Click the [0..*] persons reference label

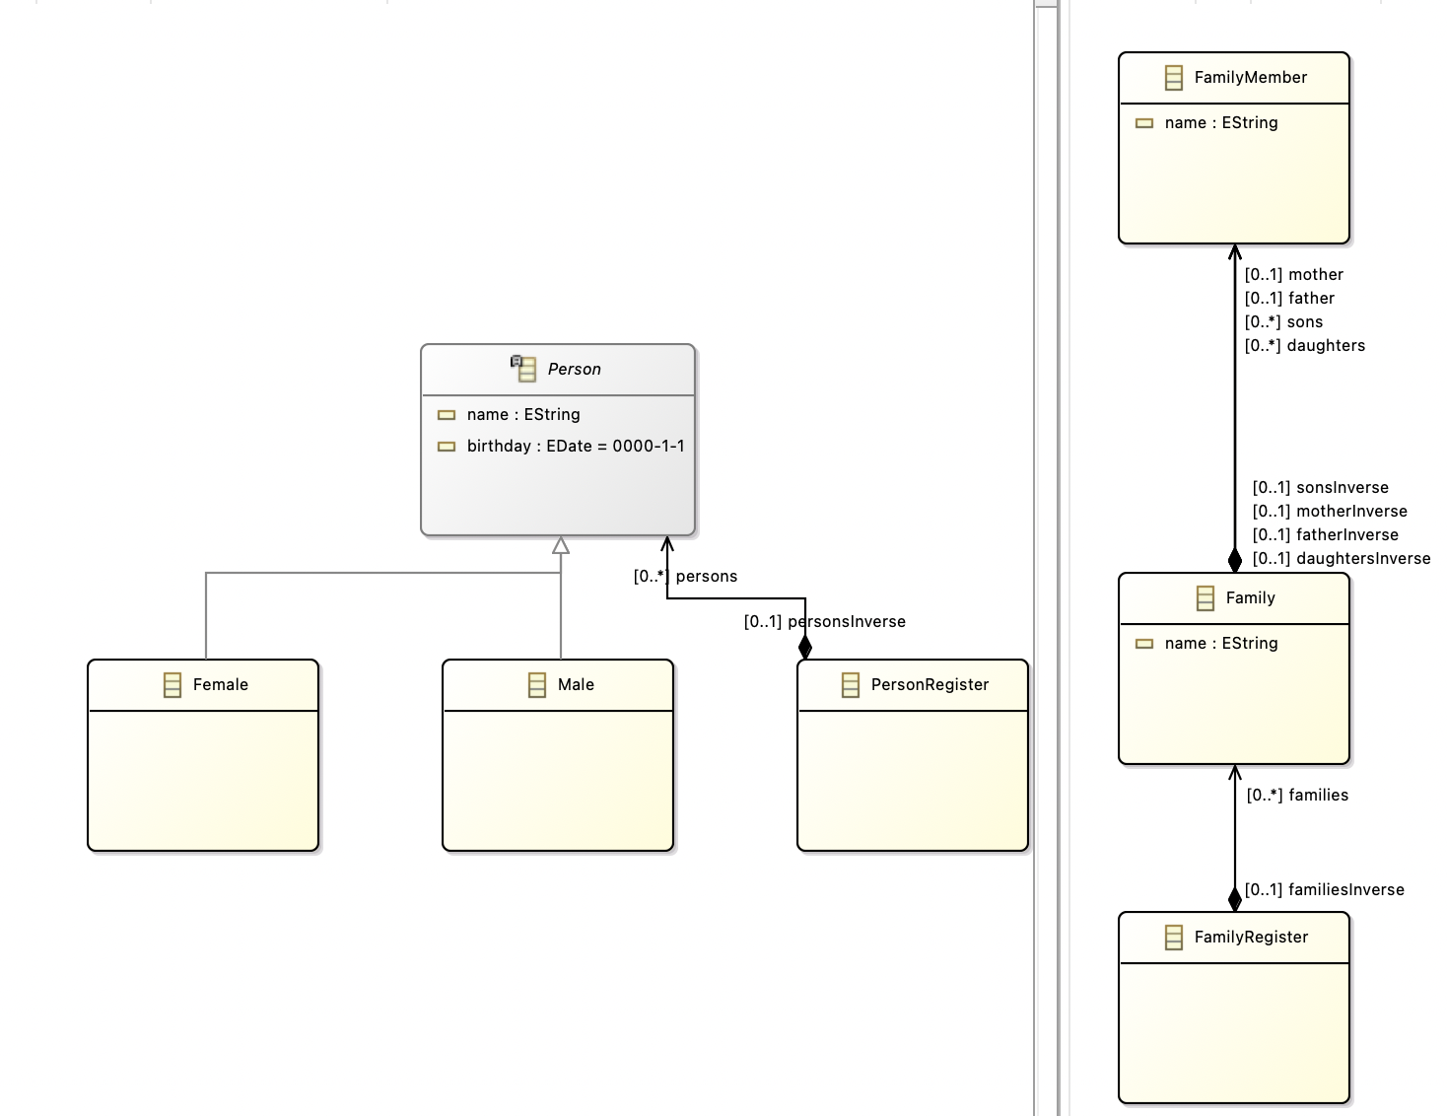coord(685,577)
